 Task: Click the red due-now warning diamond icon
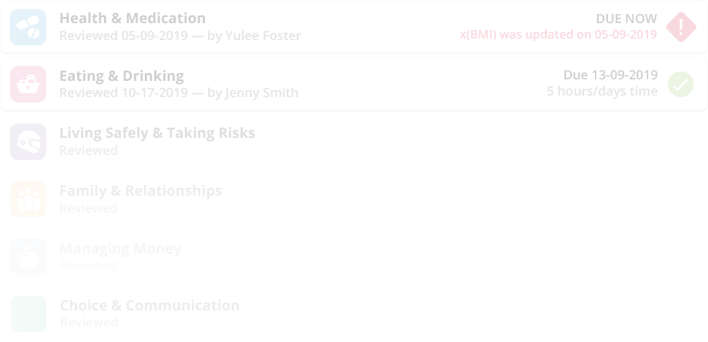(681, 27)
